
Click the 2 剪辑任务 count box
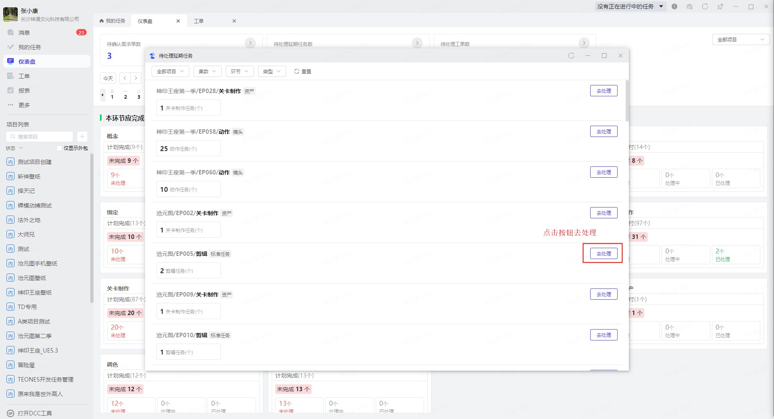pyautogui.click(x=188, y=270)
